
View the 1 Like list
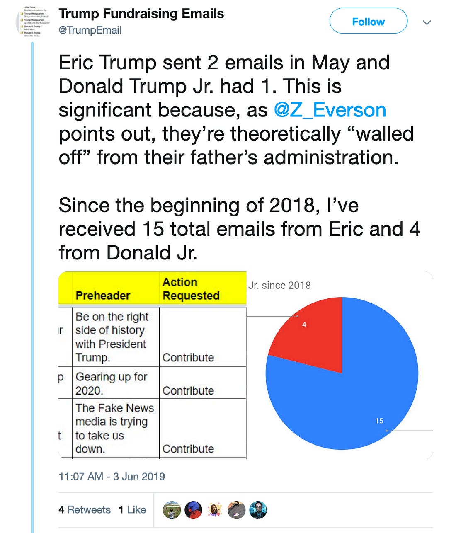click(132, 510)
